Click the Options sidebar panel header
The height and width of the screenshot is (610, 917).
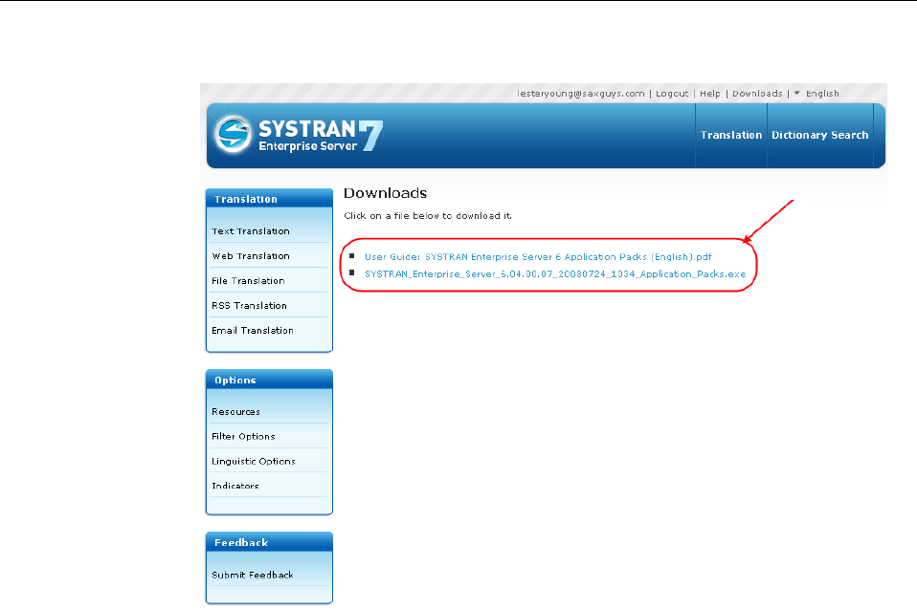coord(269,380)
